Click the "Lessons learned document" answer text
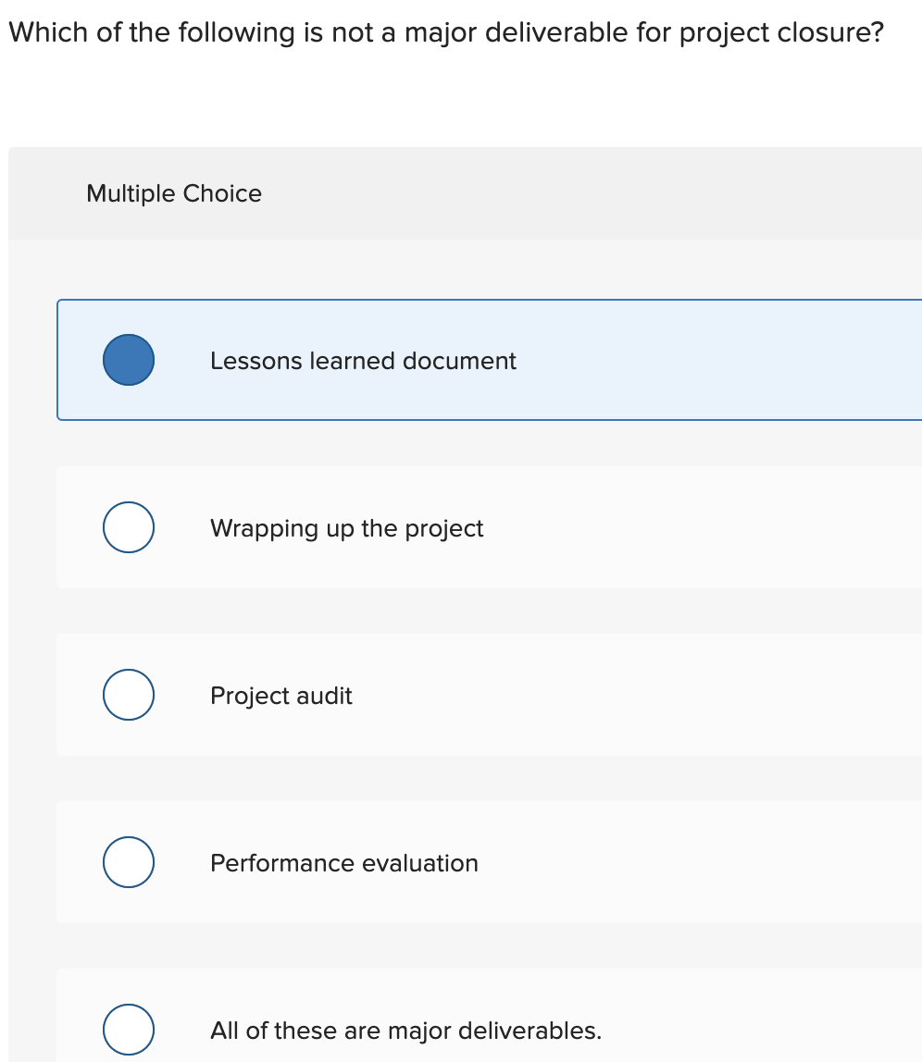This screenshot has width=922, height=1062. point(363,361)
